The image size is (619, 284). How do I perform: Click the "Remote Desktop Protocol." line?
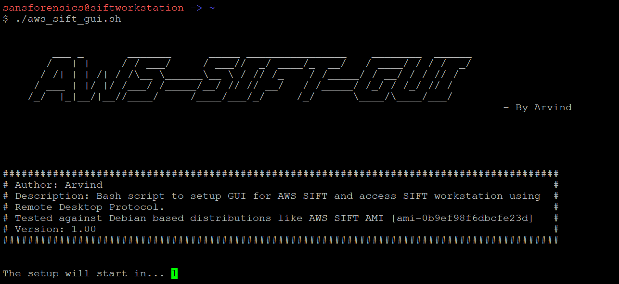tap(90, 207)
